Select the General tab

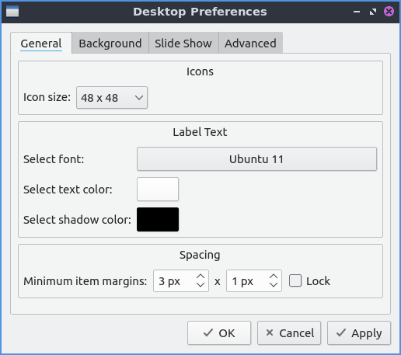pyautogui.click(x=41, y=44)
